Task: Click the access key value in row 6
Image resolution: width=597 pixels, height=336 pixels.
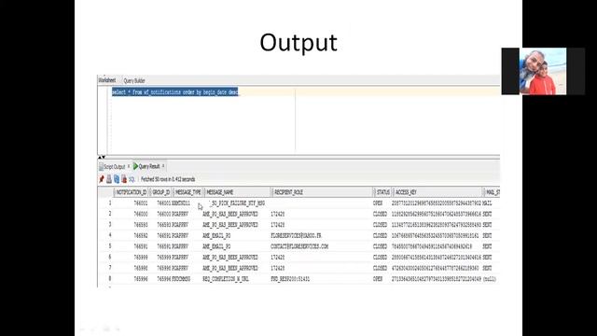Action: (437, 258)
